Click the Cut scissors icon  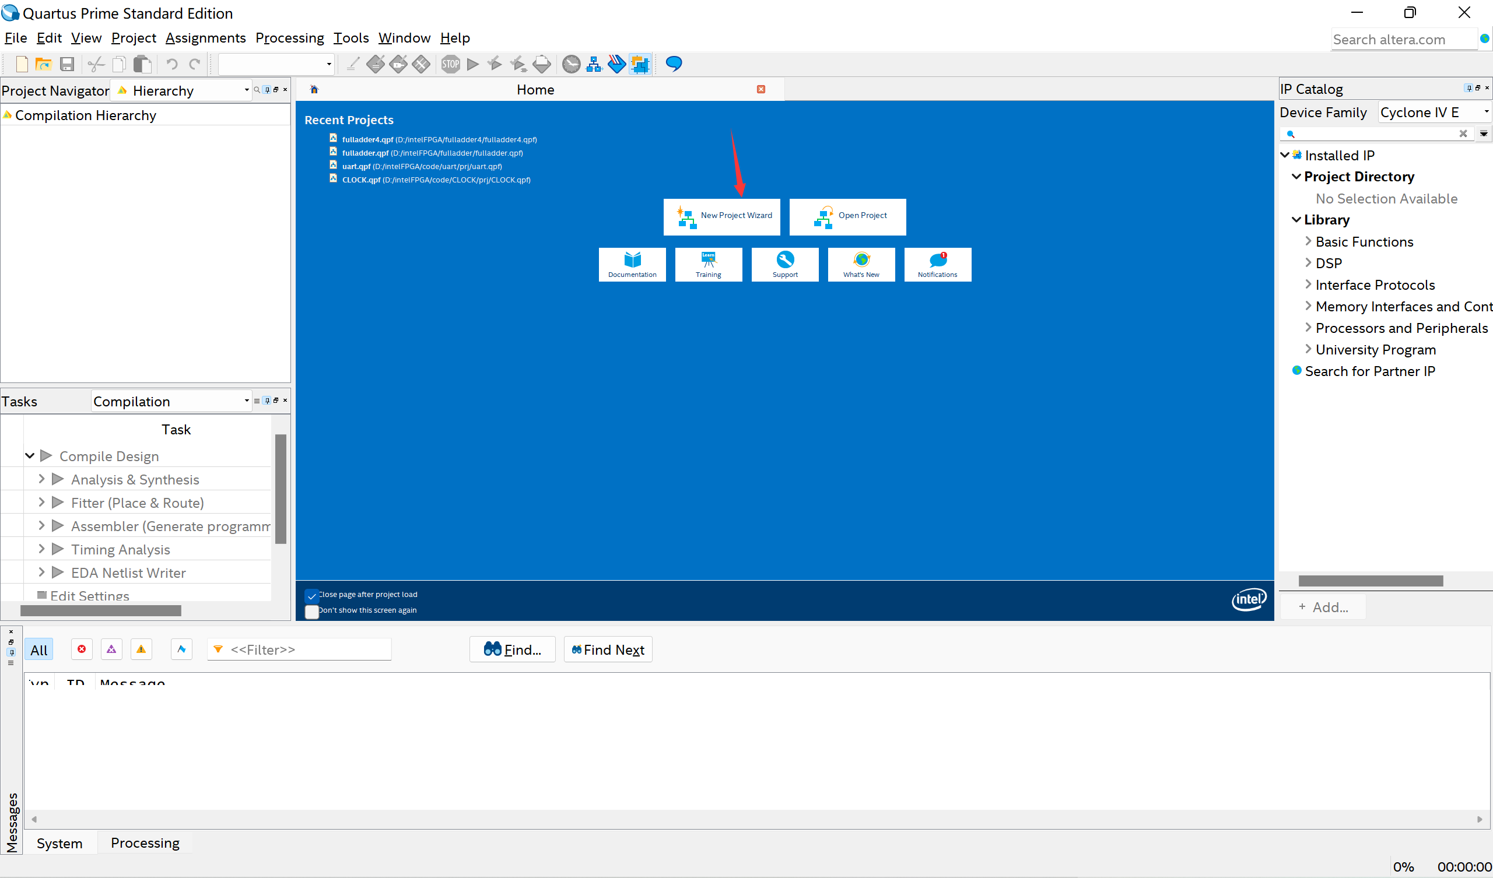point(96,64)
